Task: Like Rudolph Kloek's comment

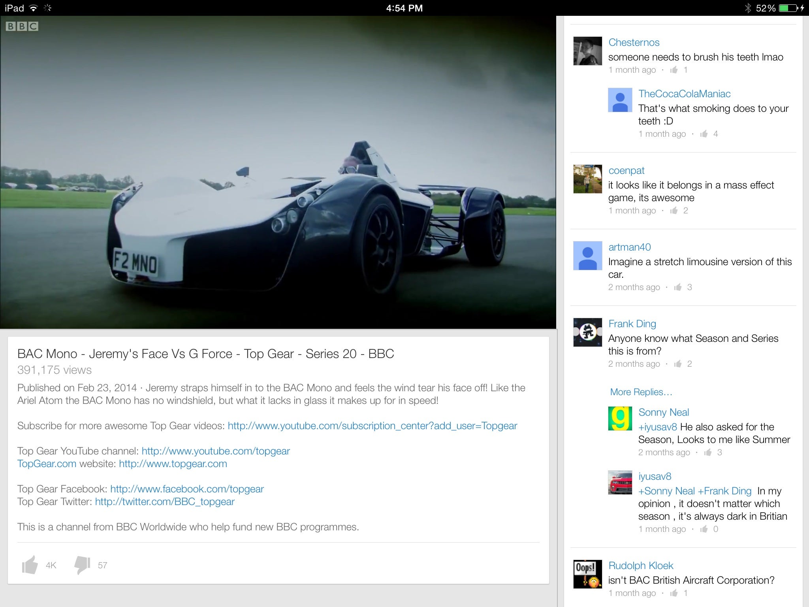Action: coord(674,593)
